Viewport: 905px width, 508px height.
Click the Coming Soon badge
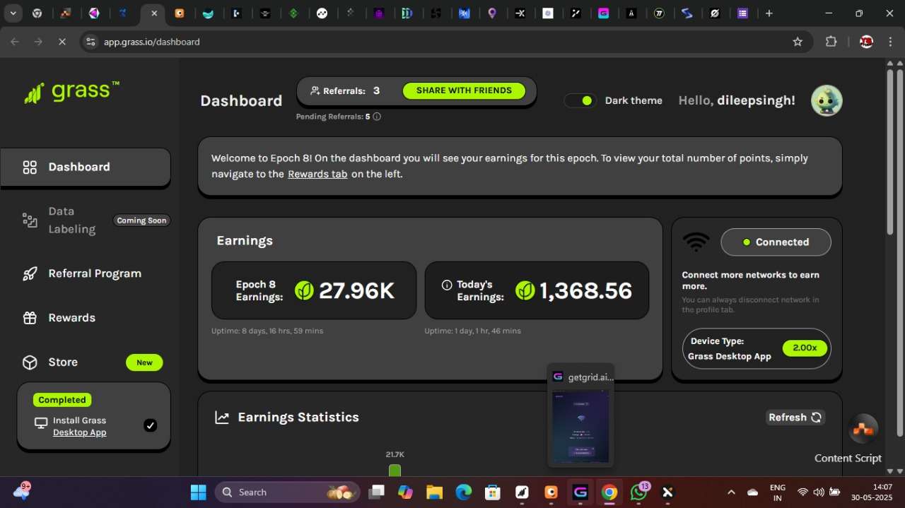141,220
